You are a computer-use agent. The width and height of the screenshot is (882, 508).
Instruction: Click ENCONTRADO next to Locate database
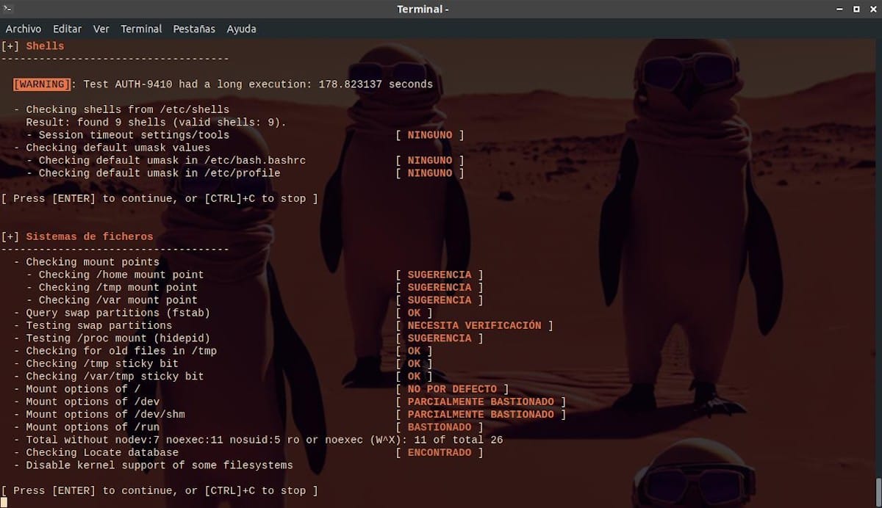pyautogui.click(x=440, y=452)
